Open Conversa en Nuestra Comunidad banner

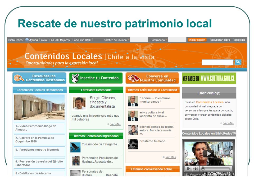pyautogui.click(x=152, y=78)
